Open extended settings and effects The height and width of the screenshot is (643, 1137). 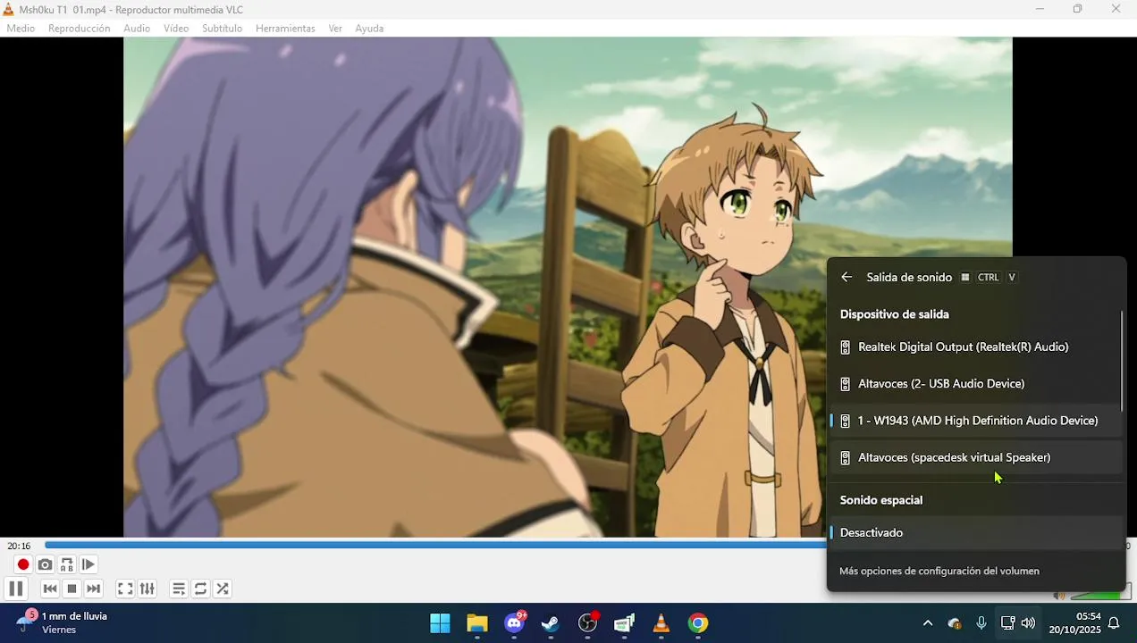(x=147, y=589)
